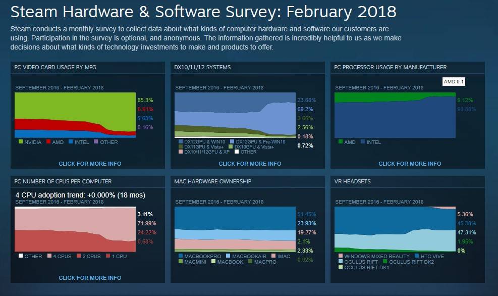Viewport: 498px width, 296px height.
Task: Open more info for DX10/11/12 systems
Action: click(x=250, y=164)
